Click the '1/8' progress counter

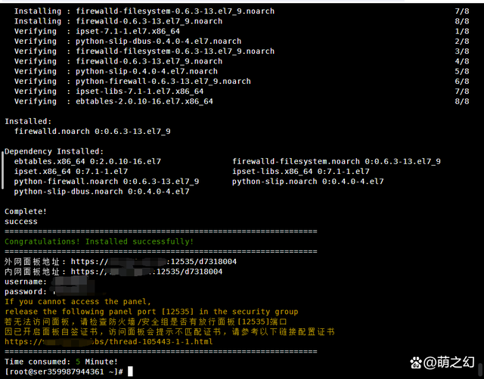462,31
